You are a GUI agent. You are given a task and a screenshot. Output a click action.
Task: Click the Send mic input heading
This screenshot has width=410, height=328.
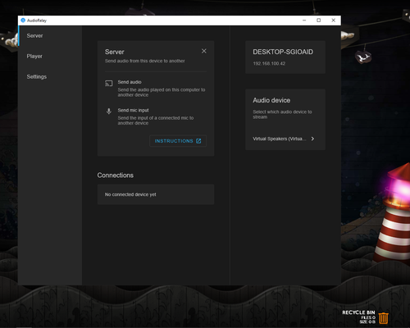pos(133,110)
